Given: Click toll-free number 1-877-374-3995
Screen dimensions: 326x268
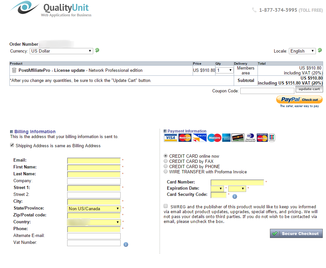Looking at the screenshot, I should (278, 10).
